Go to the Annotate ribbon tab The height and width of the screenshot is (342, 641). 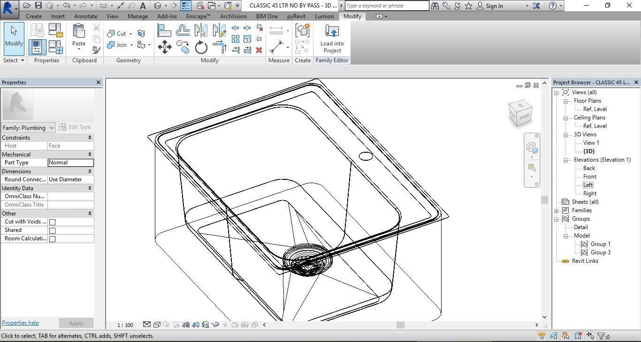pyautogui.click(x=85, y=16)
